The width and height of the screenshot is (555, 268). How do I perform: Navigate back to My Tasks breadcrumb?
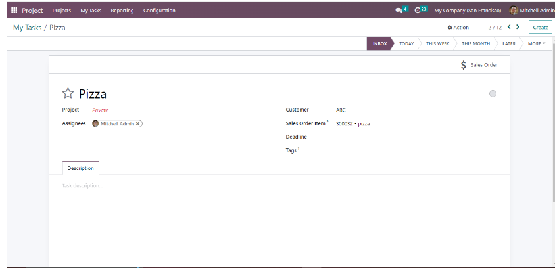coord(27,28)
